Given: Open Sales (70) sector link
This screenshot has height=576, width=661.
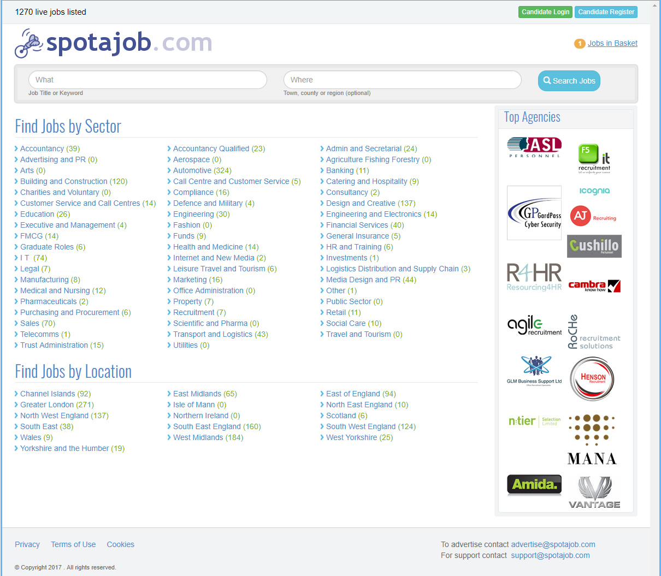Looking at the screenshot, I should pos(38,323).
